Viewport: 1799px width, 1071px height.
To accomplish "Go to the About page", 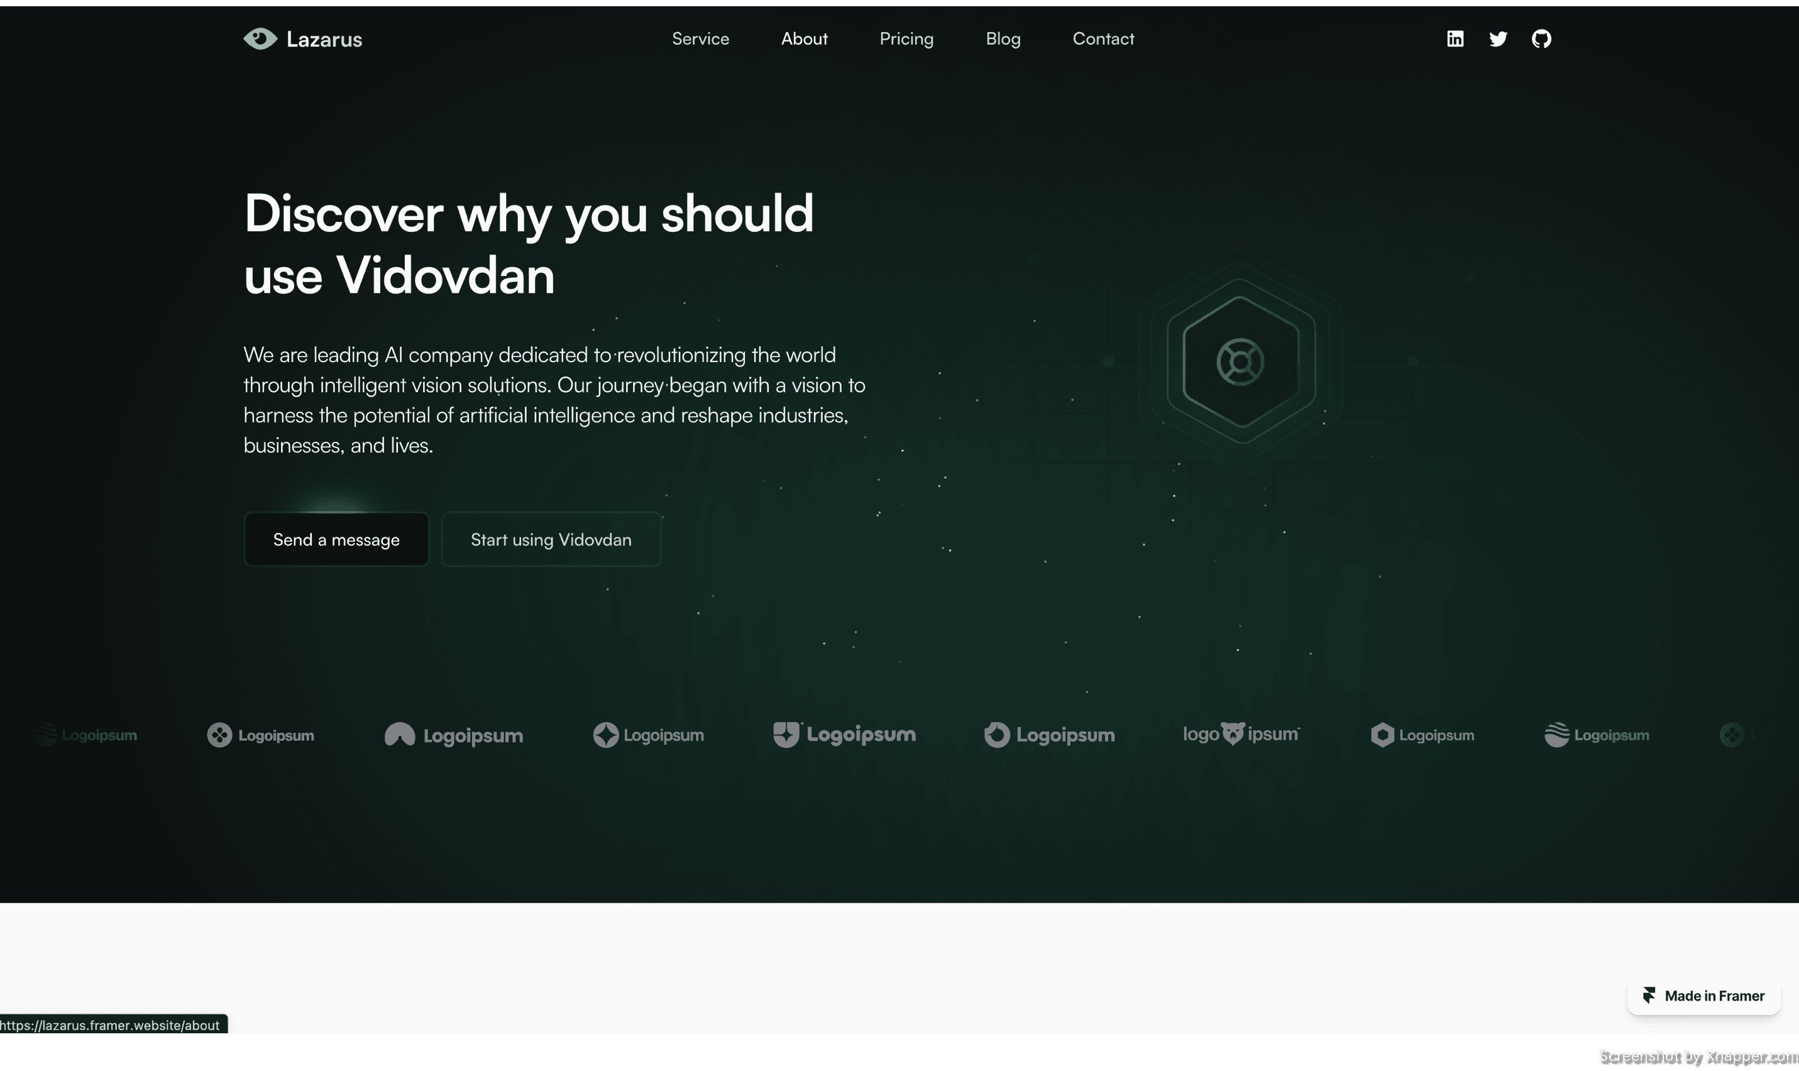I will tap(804, 38).
